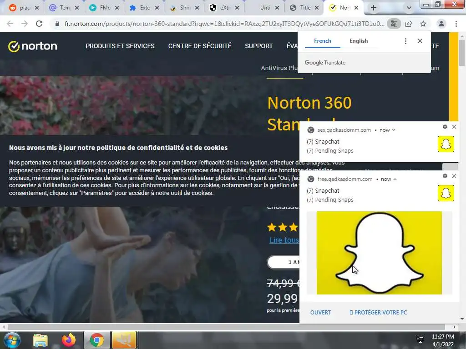Click the browser Forward arrow
Screen dimensions: 466x349
pos(25,24)
